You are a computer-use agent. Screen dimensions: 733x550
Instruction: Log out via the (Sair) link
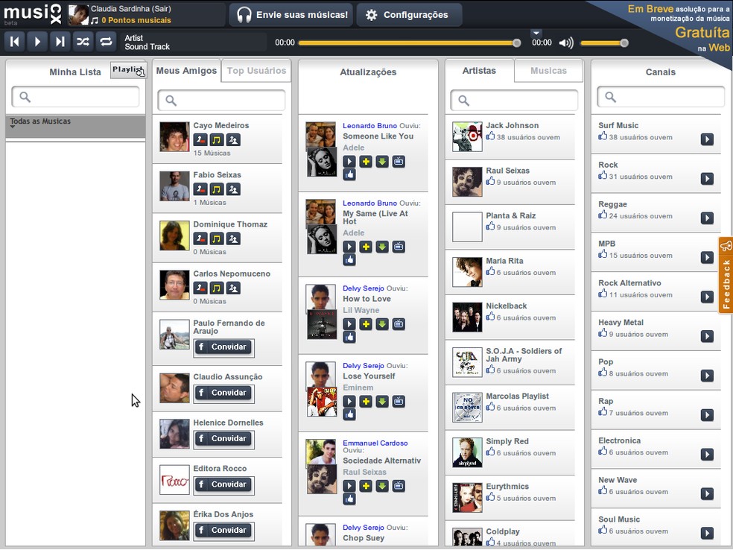click(x=162, y=8)
